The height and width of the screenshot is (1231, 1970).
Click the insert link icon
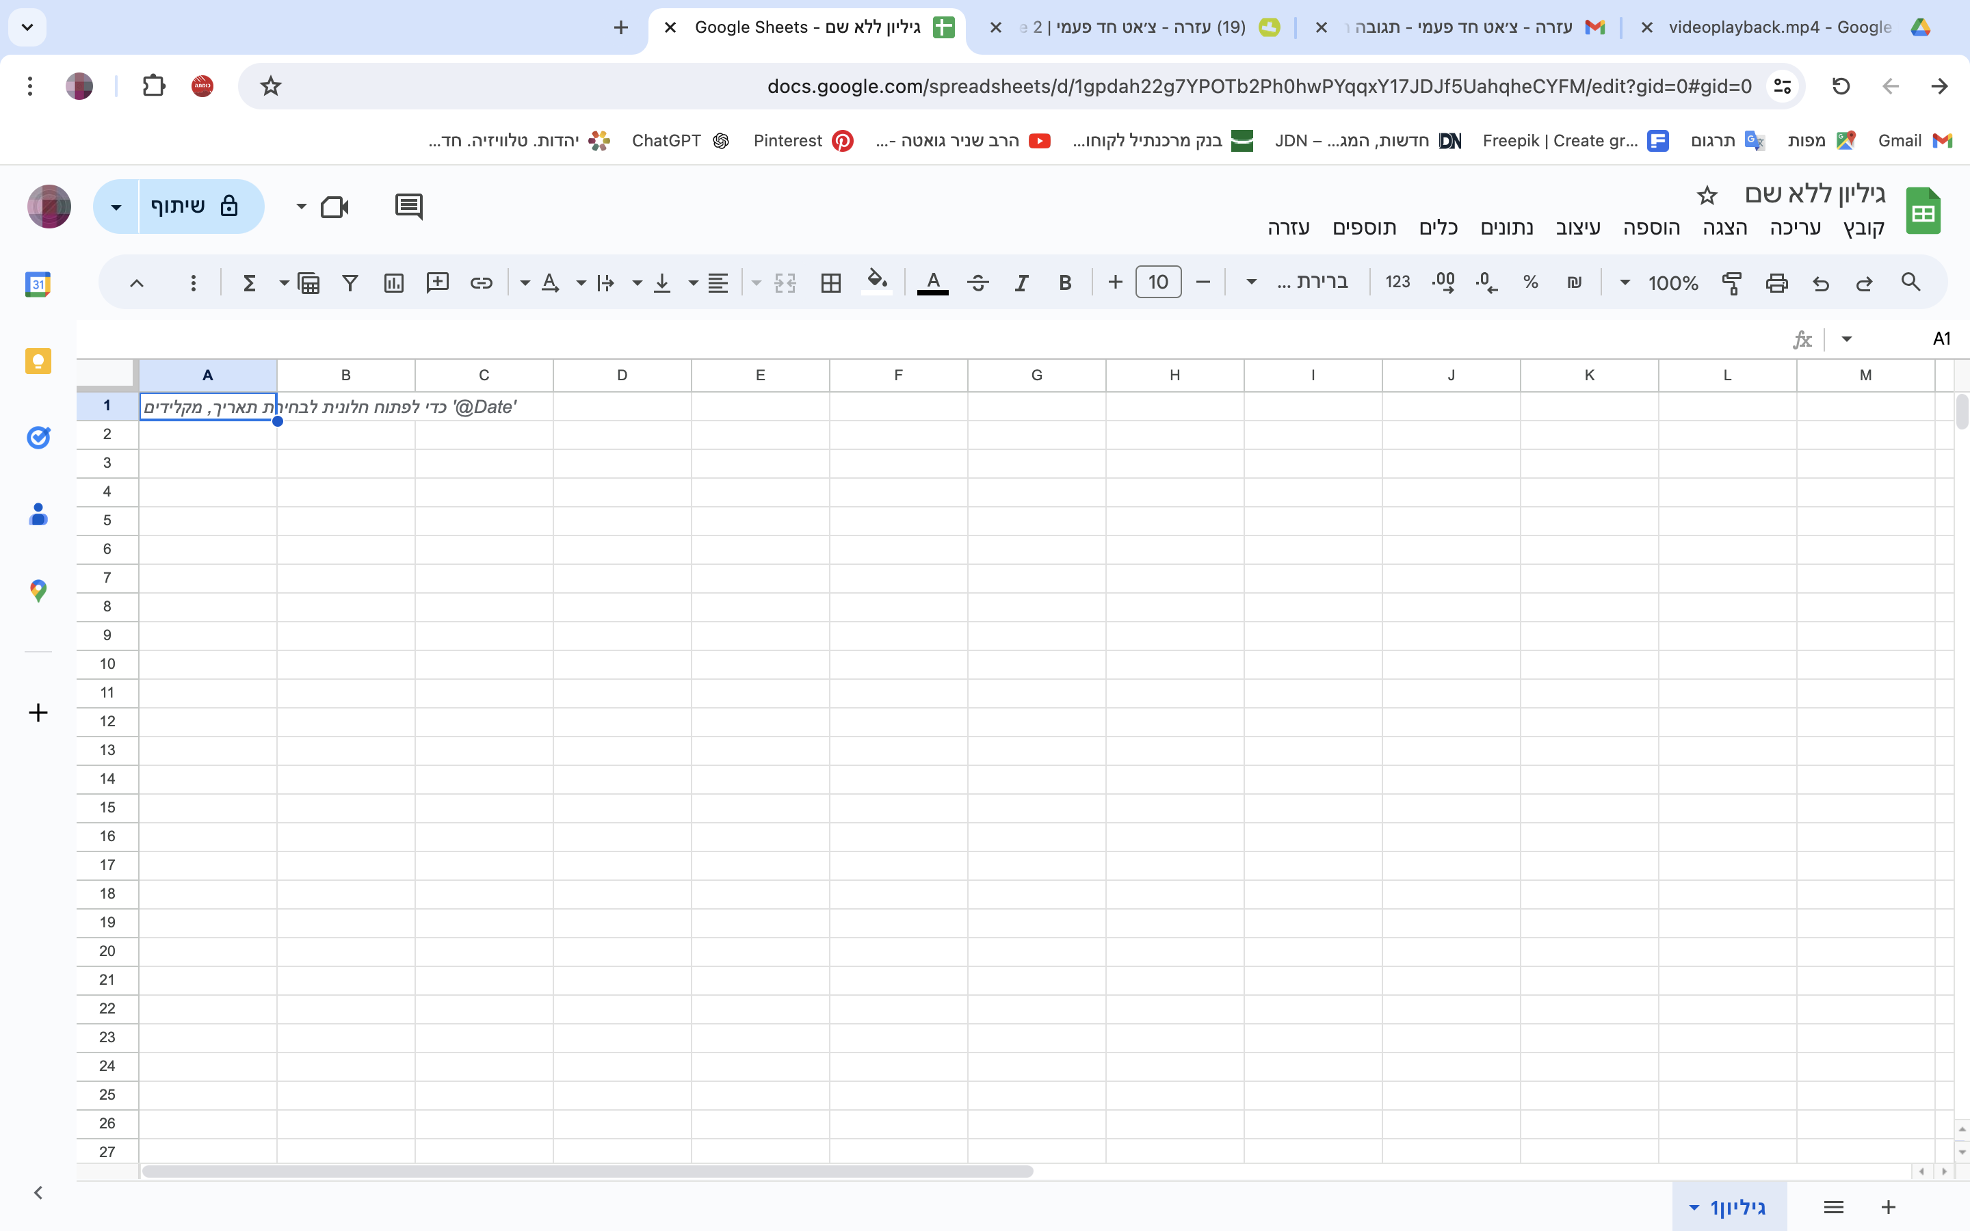[481, 282]
